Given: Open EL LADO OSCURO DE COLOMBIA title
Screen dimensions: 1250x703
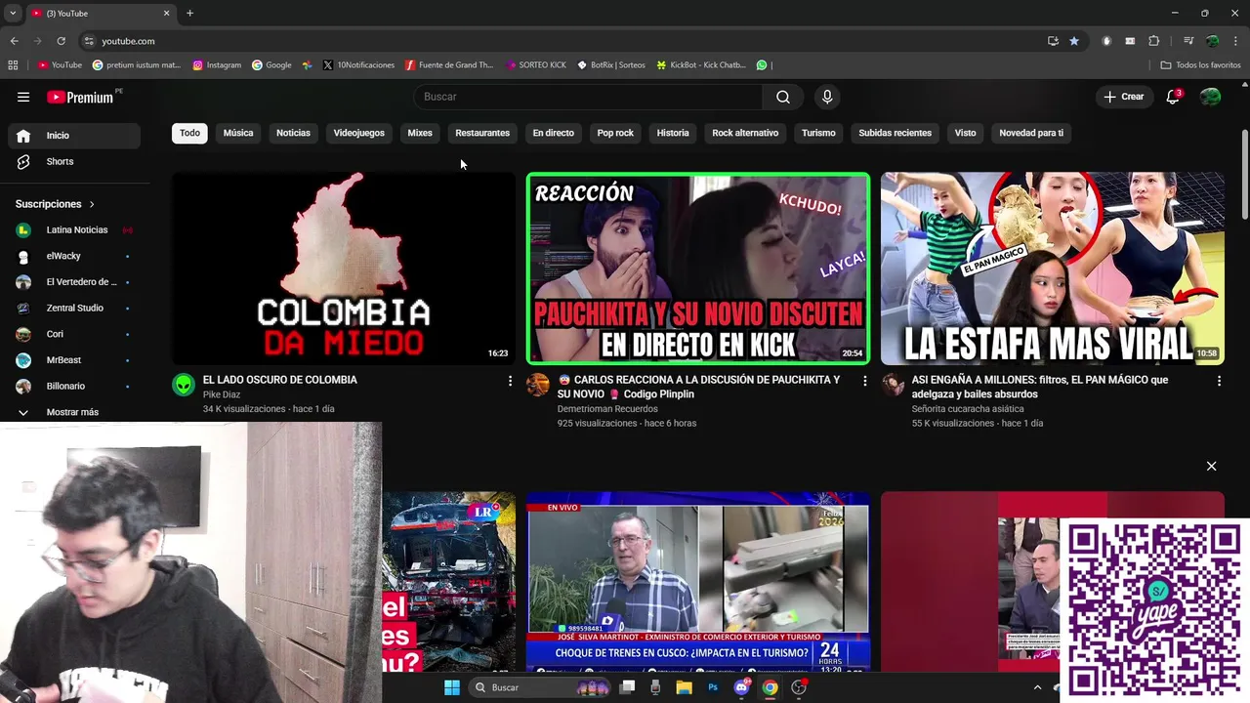Looking at the screenshot, I should pyautogui.click(x=280, y=380).
